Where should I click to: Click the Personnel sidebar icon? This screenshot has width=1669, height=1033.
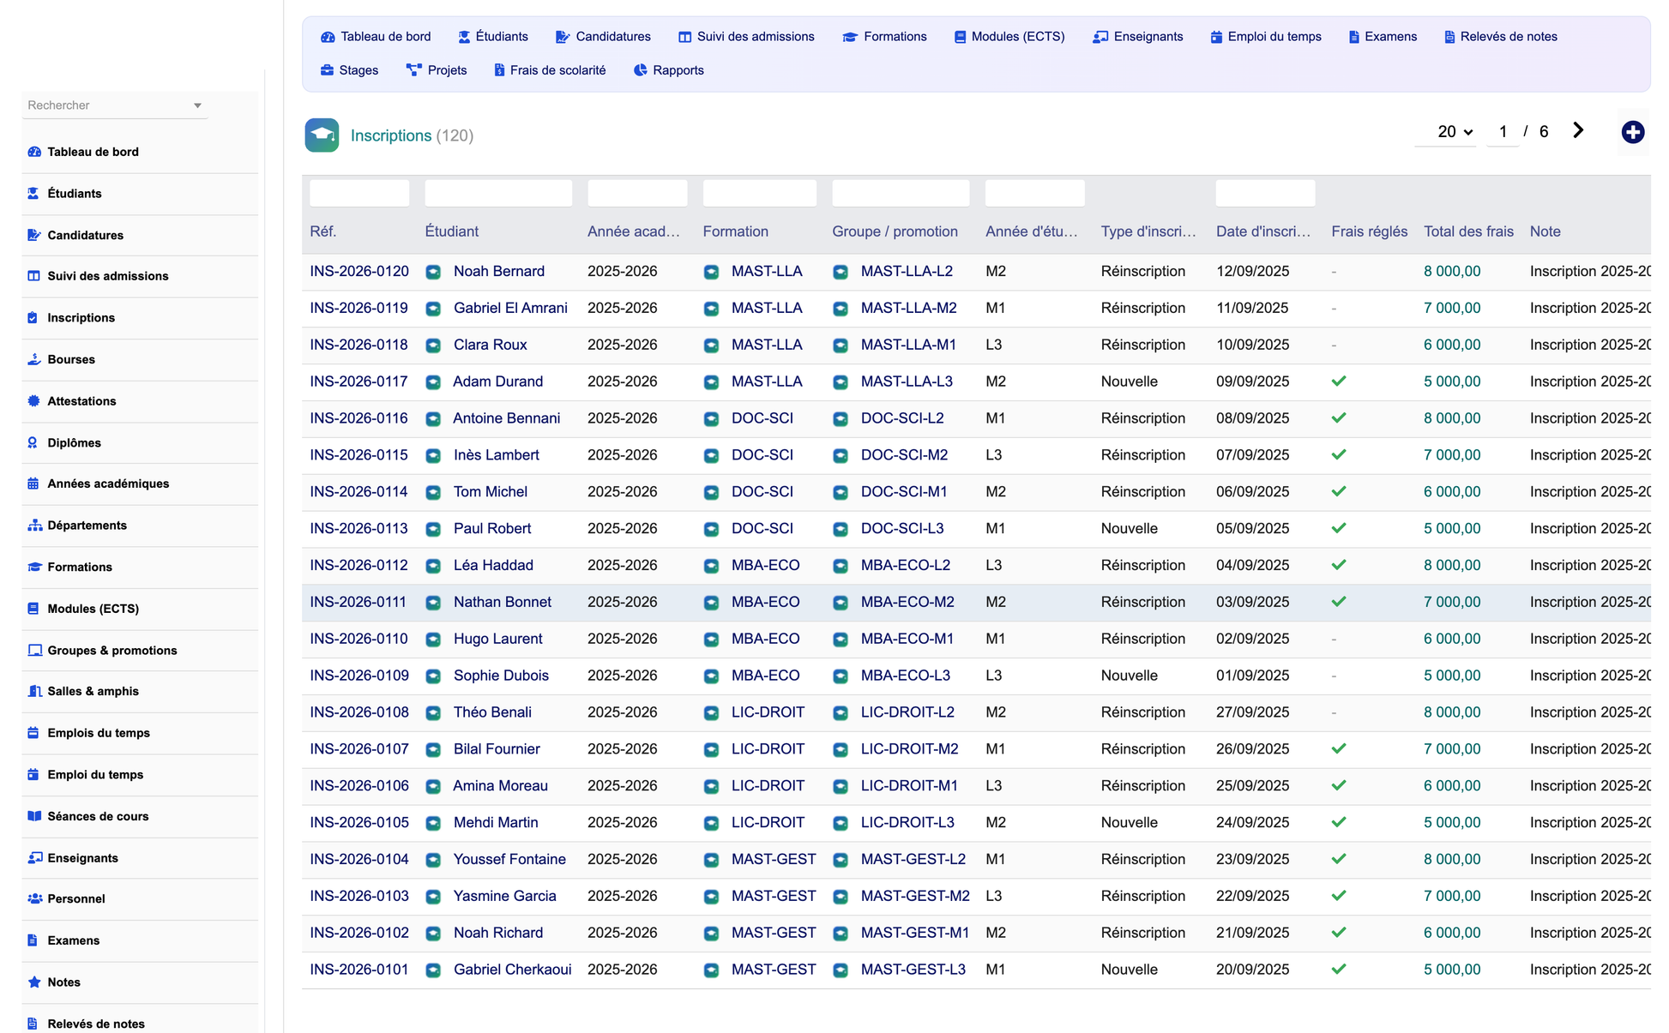tap(35, 899)
